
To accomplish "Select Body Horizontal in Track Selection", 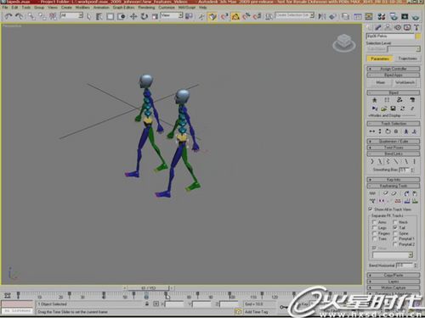I will pos(372,131).
